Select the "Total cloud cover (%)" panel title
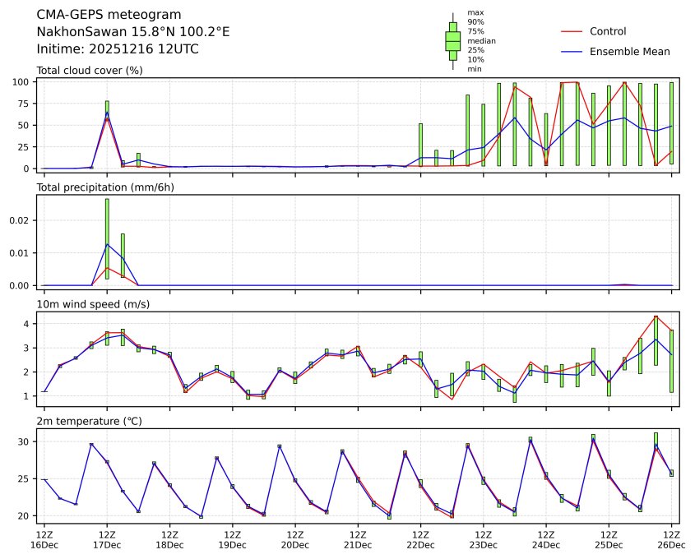The height and width of the screenshot is (559, 695). (90, 71)
